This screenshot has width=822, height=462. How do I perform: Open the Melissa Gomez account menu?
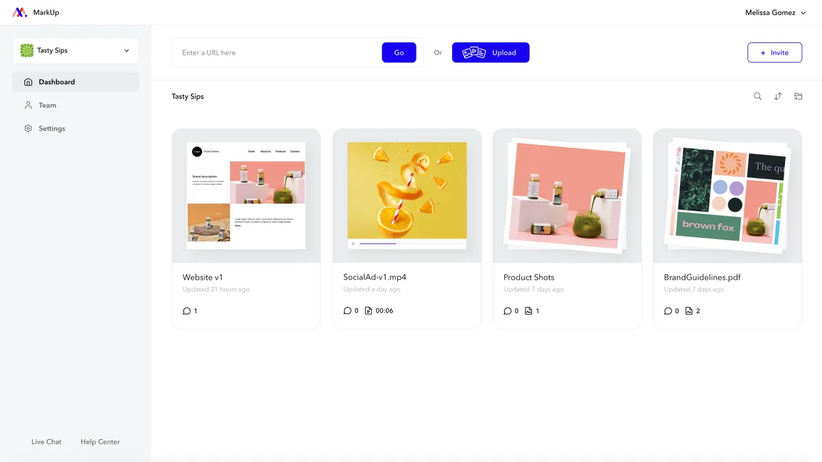[775, 12]
